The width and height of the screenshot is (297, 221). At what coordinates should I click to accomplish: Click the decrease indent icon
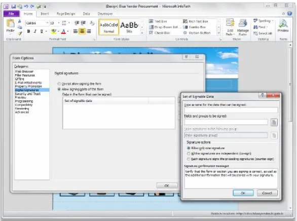tap(77, 23)
